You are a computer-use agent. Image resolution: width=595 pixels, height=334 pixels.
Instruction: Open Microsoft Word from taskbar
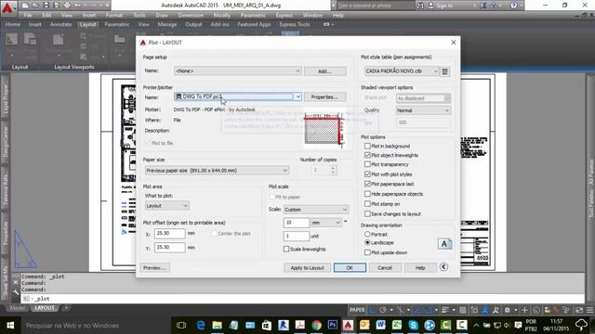380,326
